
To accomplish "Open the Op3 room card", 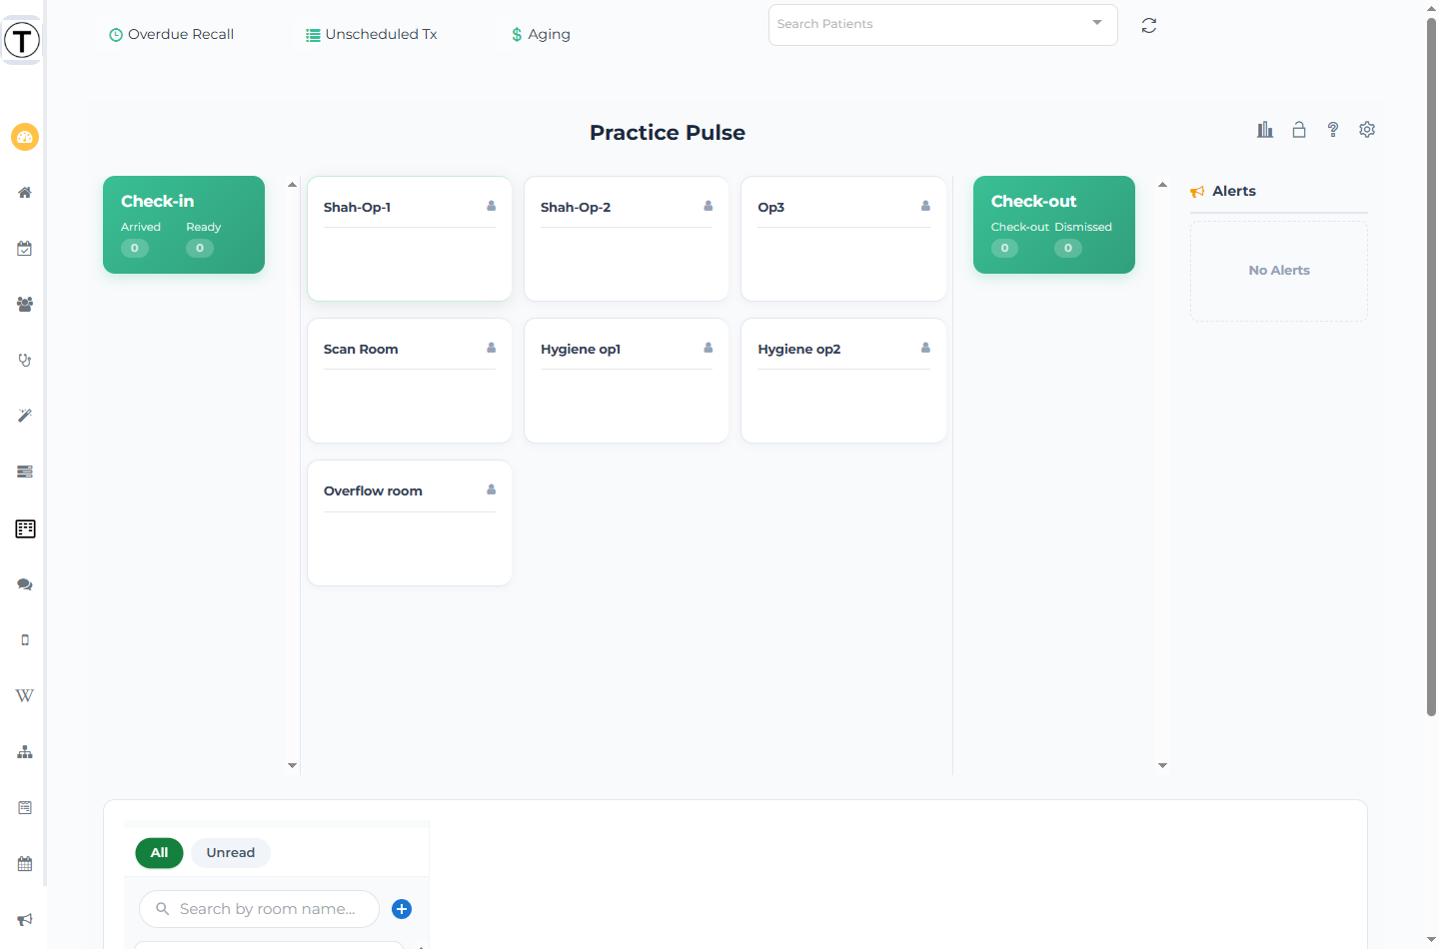I will (844, 239).
